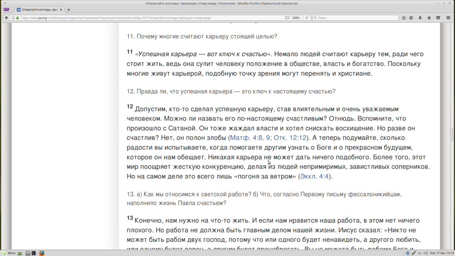The height and width of the screenshot is (256, 455).
Task: Open the network connection tray icon
Action: 414,253
